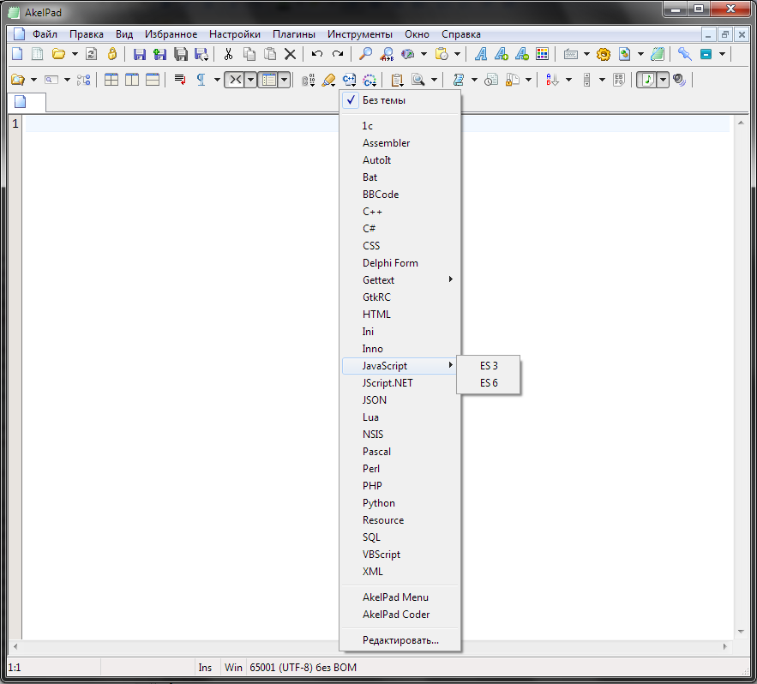
Task: Open the Справка menu
Action: pyautogui.click(x=461, y=34)
